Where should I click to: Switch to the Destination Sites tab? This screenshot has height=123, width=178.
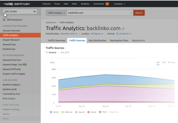pyautogui.click(x=119, y=41)
